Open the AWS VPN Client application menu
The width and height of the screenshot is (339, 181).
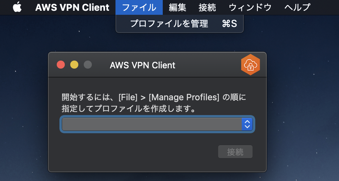point(72,7)
